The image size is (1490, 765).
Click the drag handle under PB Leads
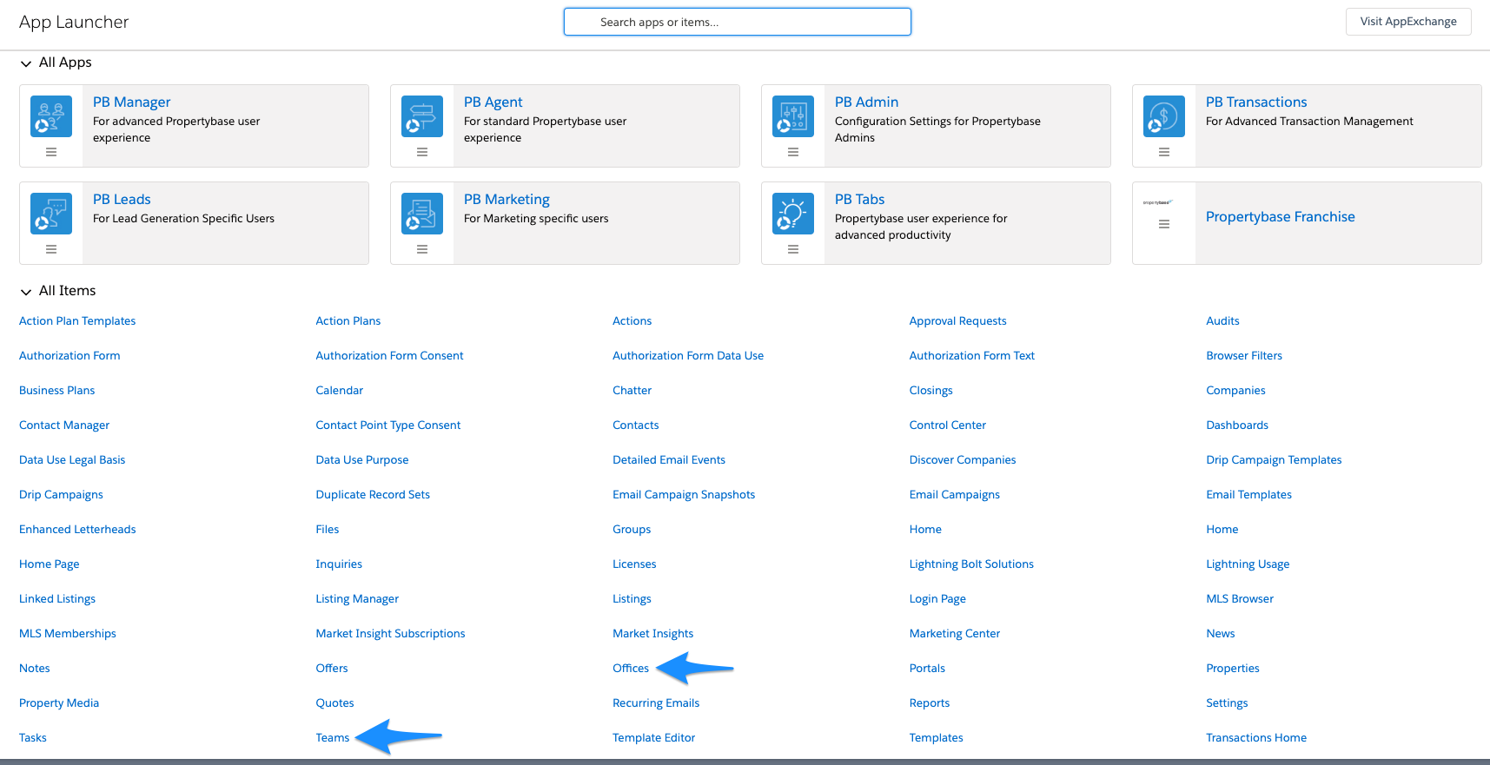[51, 249]
